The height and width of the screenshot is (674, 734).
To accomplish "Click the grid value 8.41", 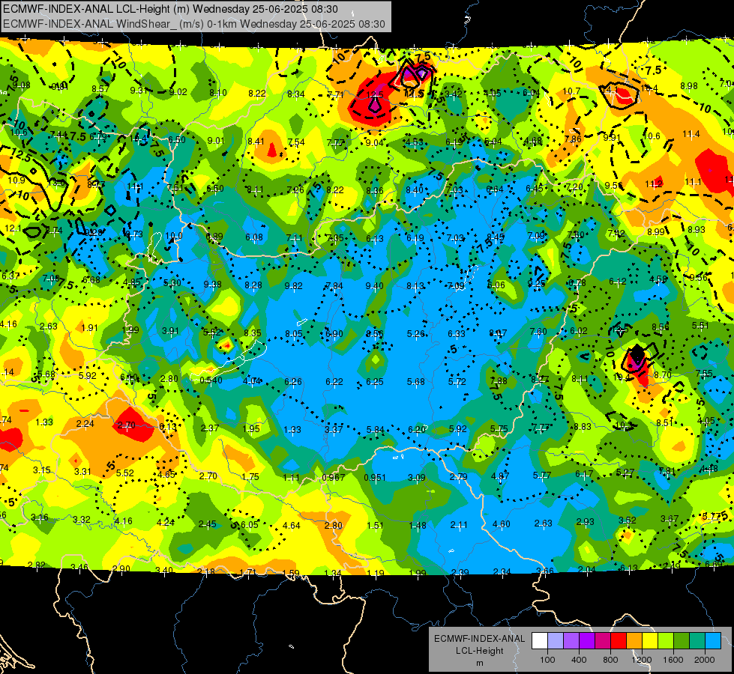I will click(x=256, y=142).
